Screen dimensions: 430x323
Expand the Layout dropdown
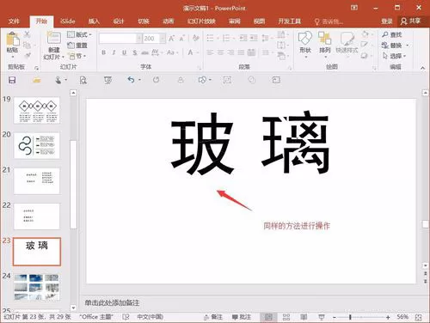pos(79,34)
